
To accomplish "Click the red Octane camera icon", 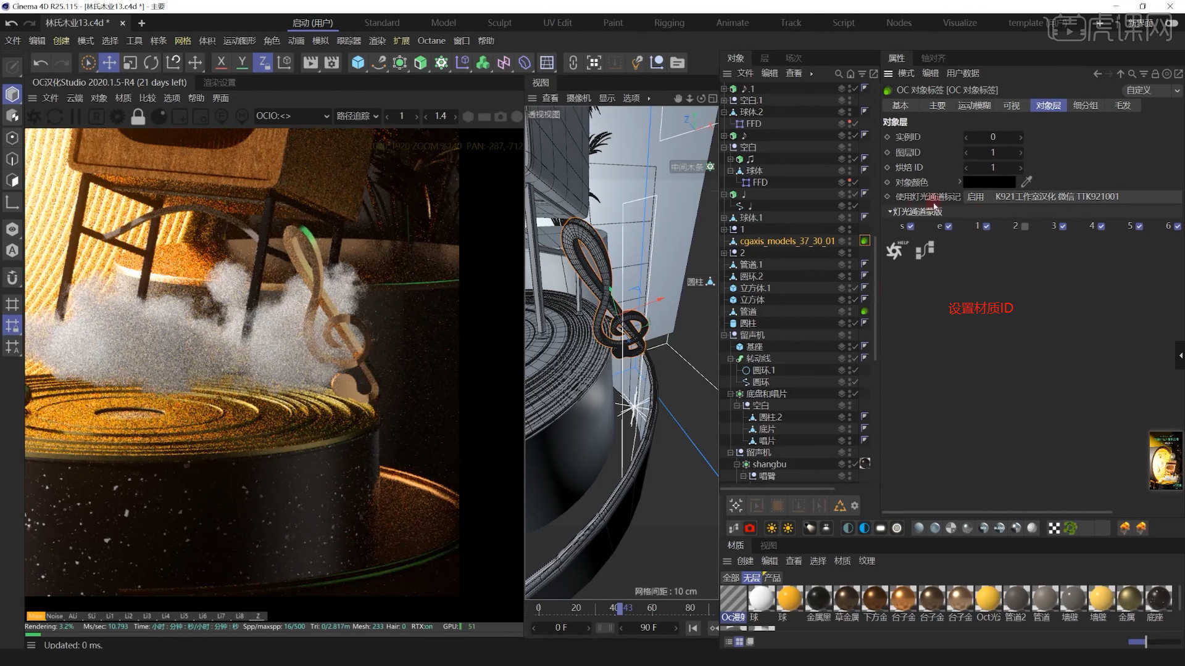I will (x=750, y=528).
